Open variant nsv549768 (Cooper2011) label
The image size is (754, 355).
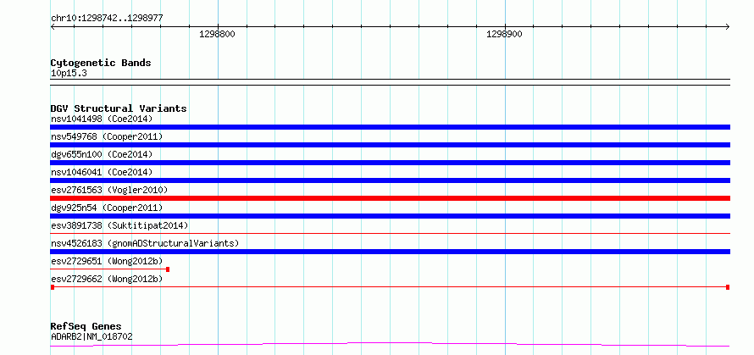pyautogui.click(x=107, y=136)
